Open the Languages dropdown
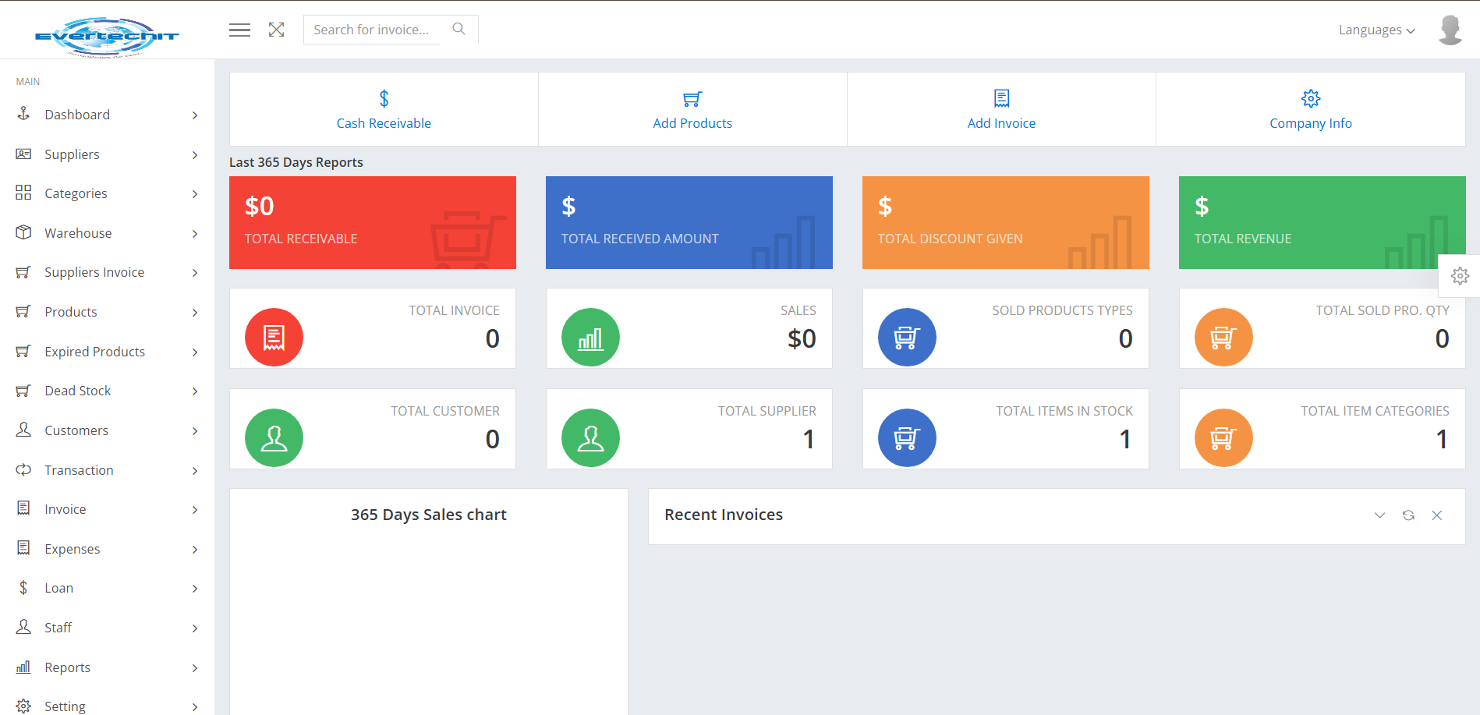 1376,30
